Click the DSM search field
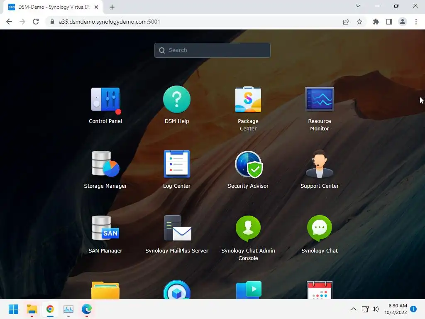 pyautogui.click(x=212, y=50)
